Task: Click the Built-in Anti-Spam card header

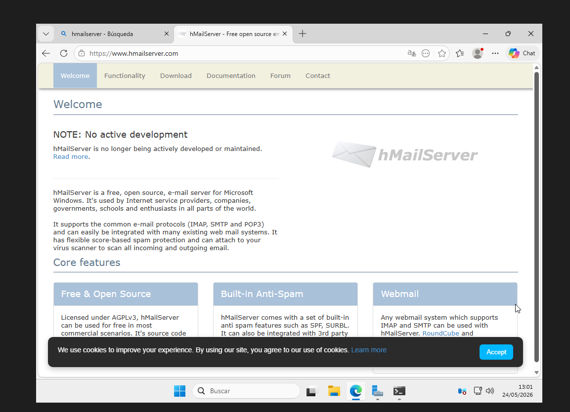Action: (x=285, y=294)
